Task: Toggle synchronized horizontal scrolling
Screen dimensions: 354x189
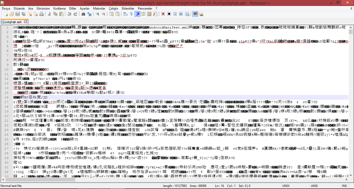Action: [x=117, y=14]
